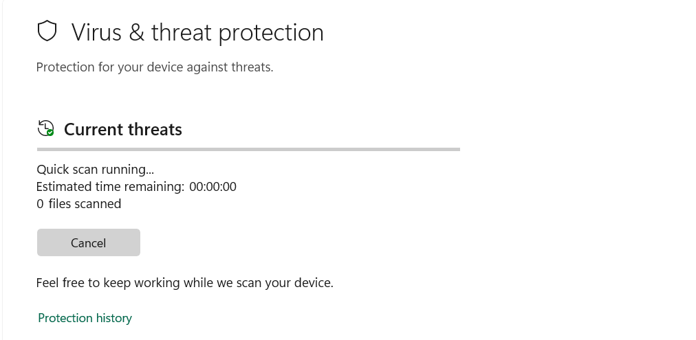696x340 pixels.
Task: Click the 00:00:00 remaining time value
Action: coord(212,186)
